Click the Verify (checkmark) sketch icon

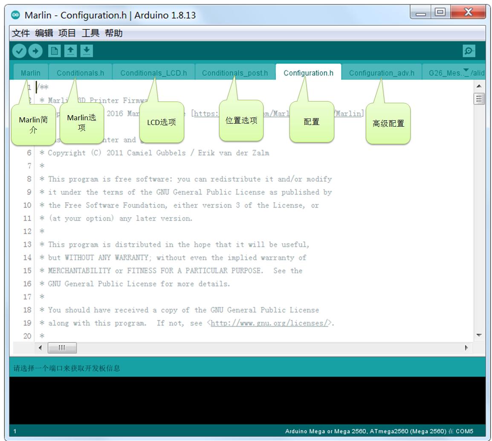click(19, 51)
